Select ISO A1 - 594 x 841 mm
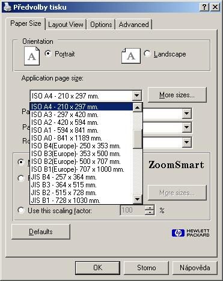Viewport: 223px width, 281px height. coord(81,130)
